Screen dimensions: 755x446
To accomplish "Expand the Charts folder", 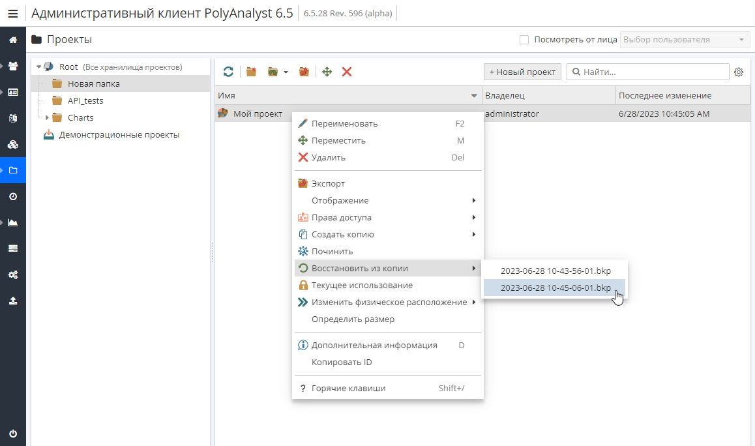I will pos(47,117).
